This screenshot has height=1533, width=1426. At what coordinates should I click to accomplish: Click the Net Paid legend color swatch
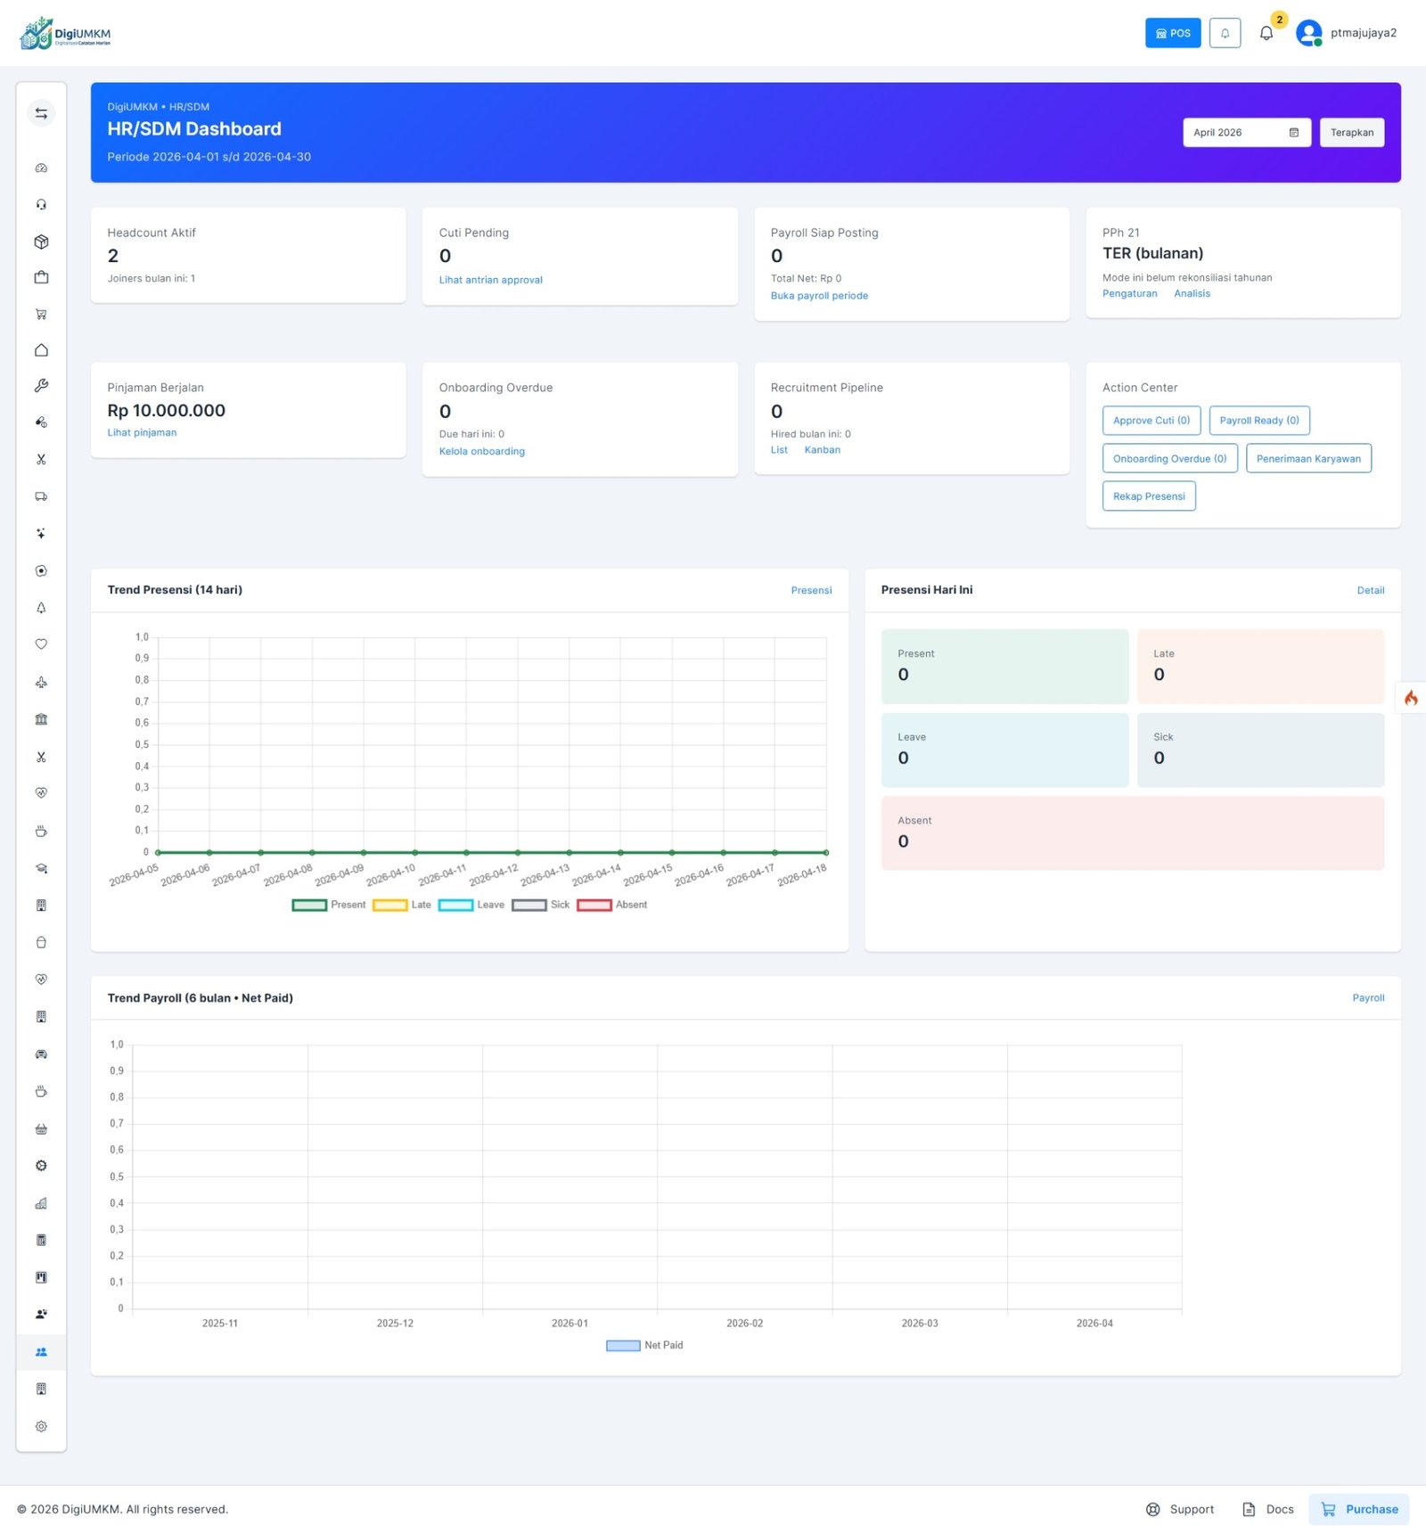[623, 1346]
